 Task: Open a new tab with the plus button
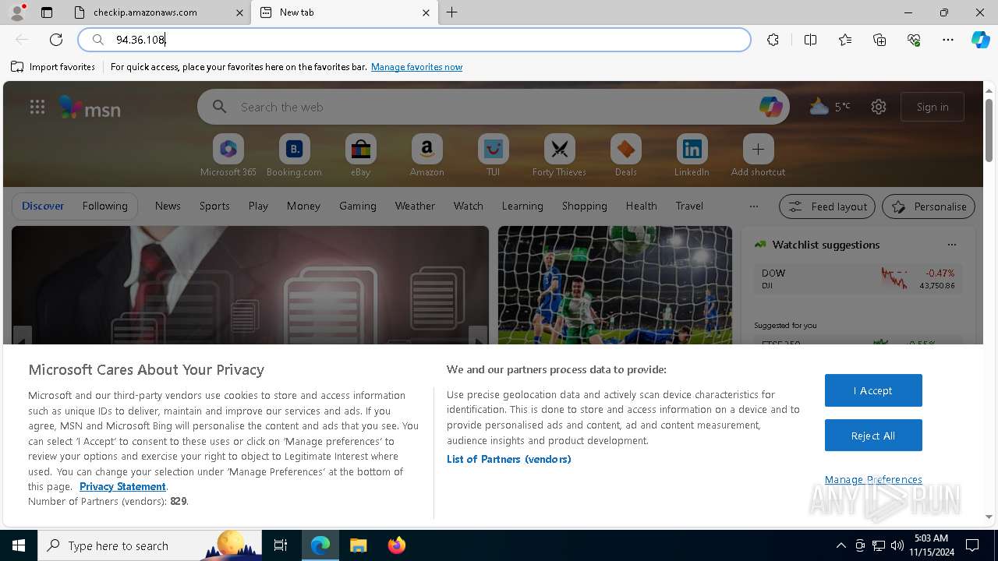tap(452, 12)
